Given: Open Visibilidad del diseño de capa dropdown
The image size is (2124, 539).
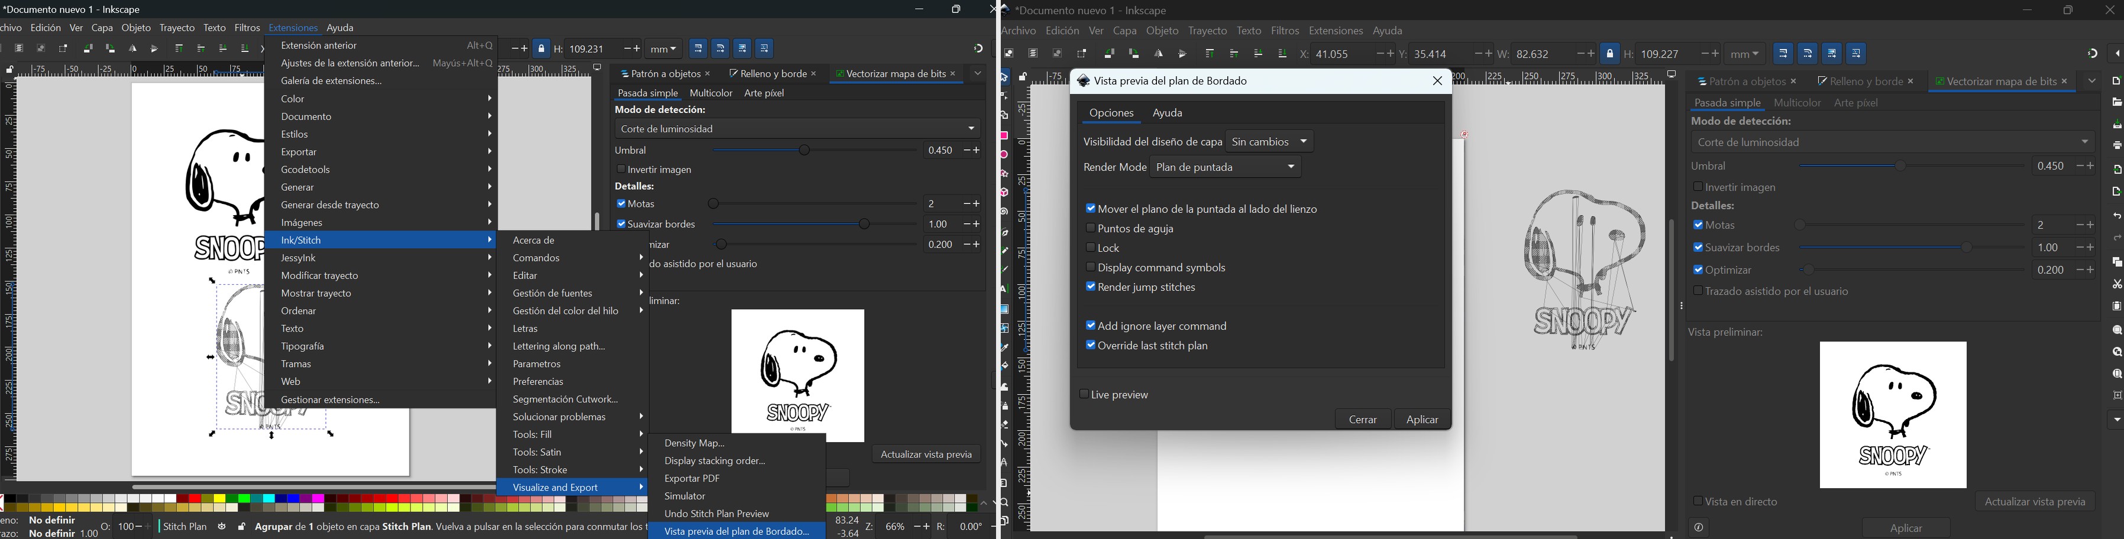Looking at the screenshot, I should (x=1270, y=142).
